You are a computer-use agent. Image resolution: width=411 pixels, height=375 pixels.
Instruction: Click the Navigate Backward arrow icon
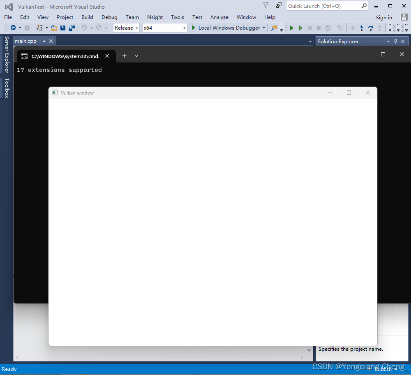[13, 28]
